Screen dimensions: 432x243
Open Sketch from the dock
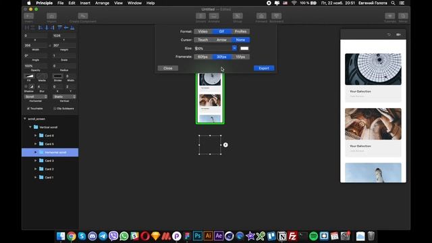(x=156, y=236)
